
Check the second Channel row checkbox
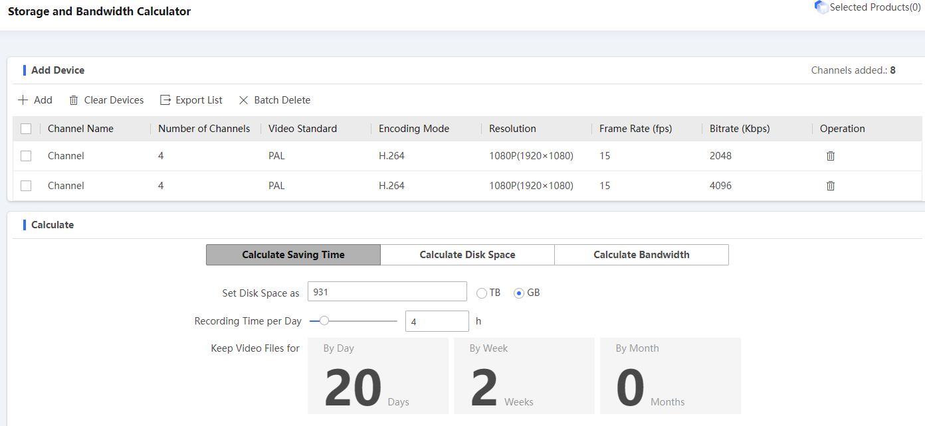(x=26, y=186)
